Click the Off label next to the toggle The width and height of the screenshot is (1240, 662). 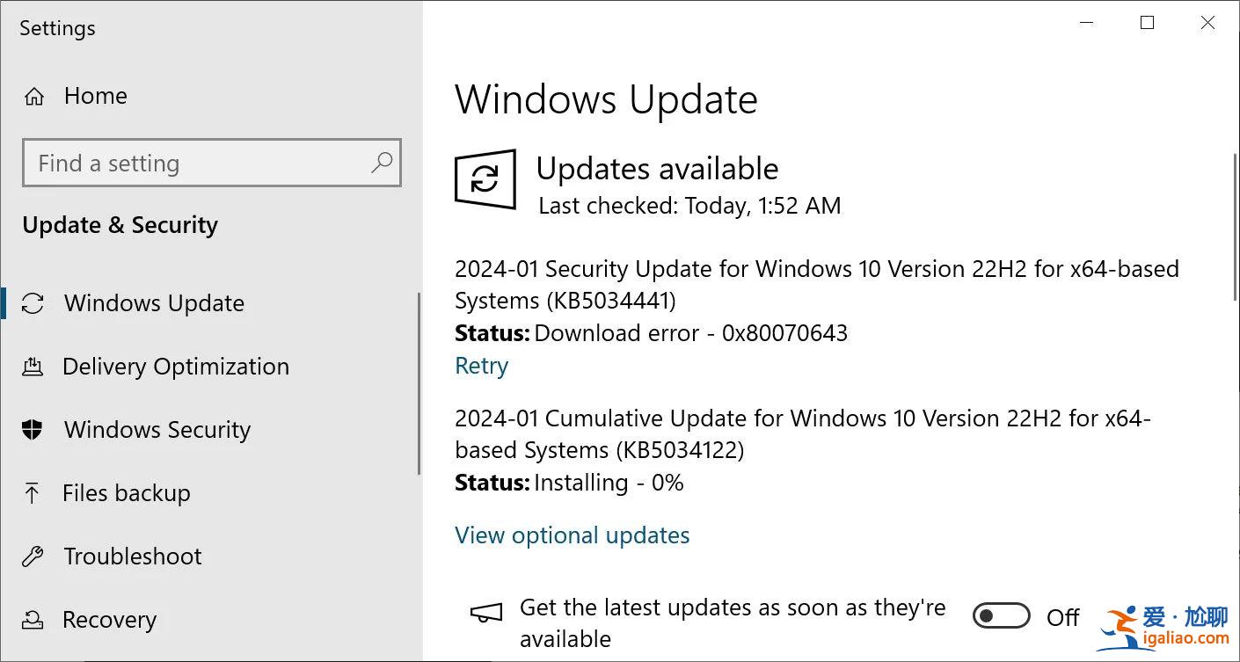[x=1063, y=617]
